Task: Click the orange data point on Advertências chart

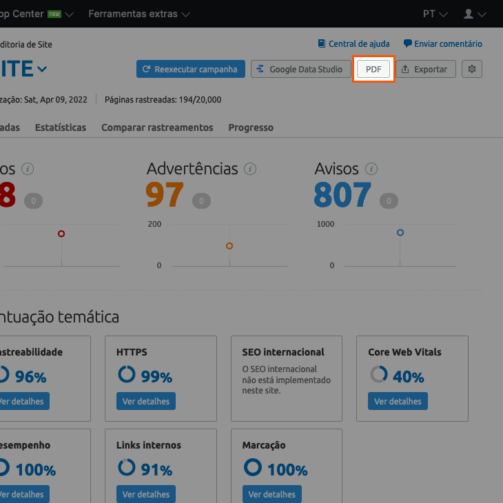Action: point(229,246)
